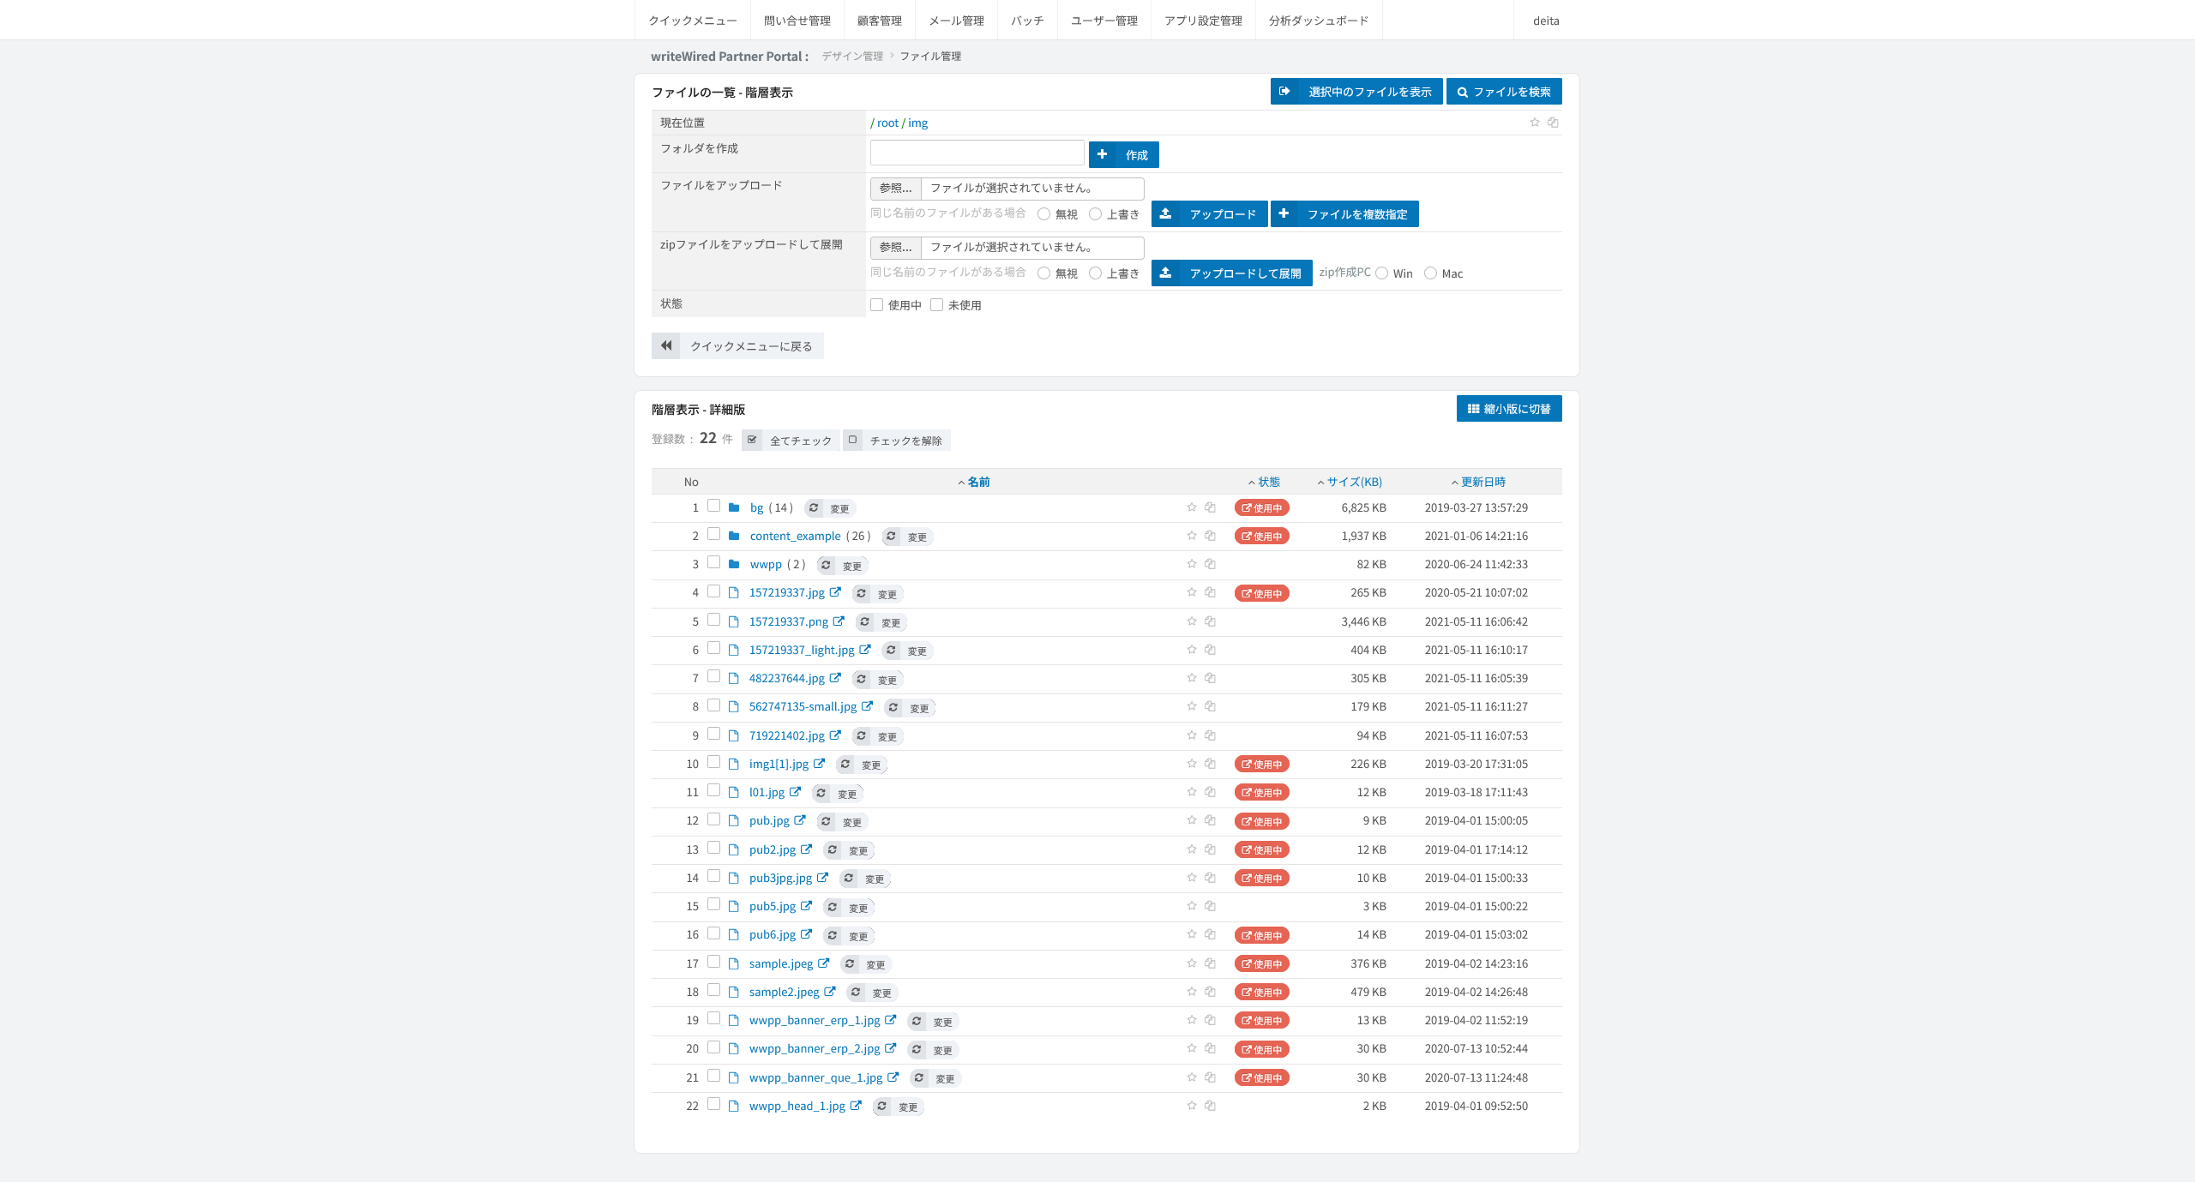Click favorite star beside current location path
2195x1182 pixels.
point(1535,123)
